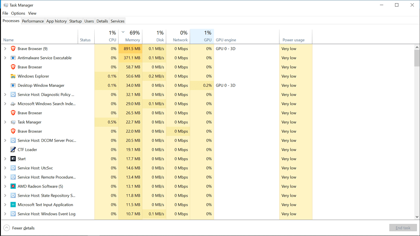
Task: Switch to the Performance tab
Action: (x=33, y=21)
